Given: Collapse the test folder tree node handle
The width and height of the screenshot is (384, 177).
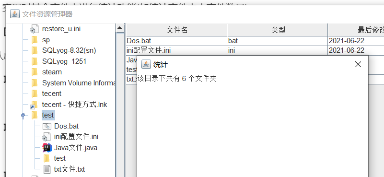Looking at the screenshot, I should pos(23,115).
